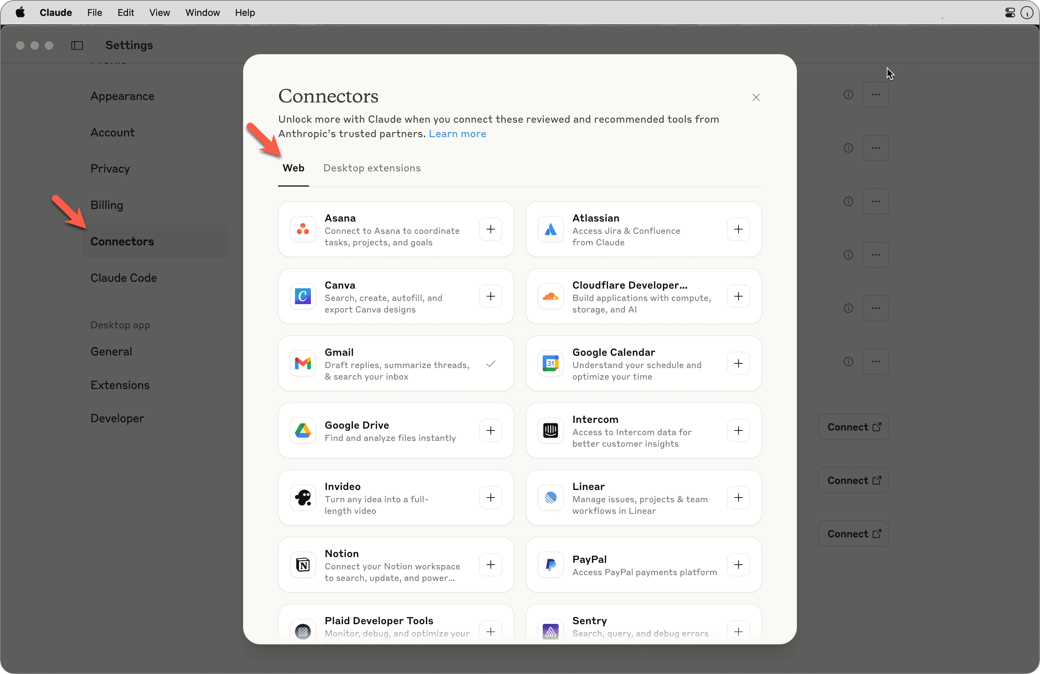Toggle the sidebar panel icon
Image resolution: width=1040 pixels, height=674 pixels.
click(x=77, y=45)
